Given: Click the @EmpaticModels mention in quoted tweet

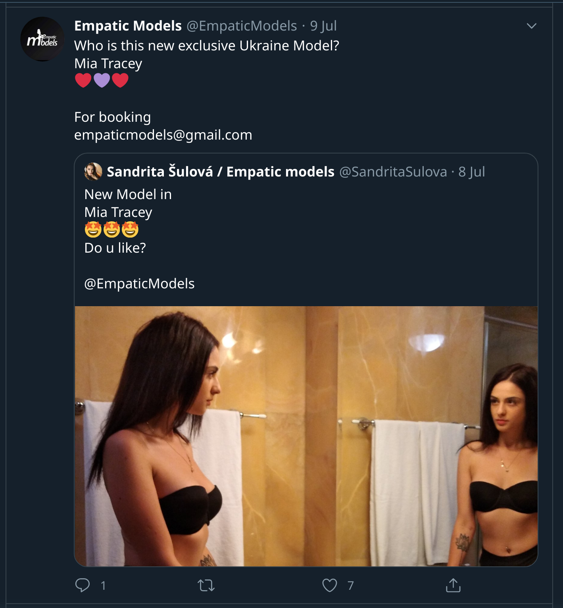Looking at the screenshot, I should coord(139,284).
